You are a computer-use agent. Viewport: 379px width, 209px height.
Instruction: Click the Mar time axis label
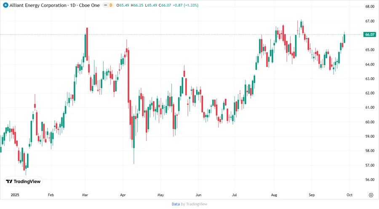pos(85,195)
